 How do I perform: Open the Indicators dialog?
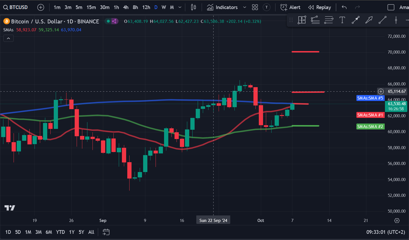(x=222, y=7)
